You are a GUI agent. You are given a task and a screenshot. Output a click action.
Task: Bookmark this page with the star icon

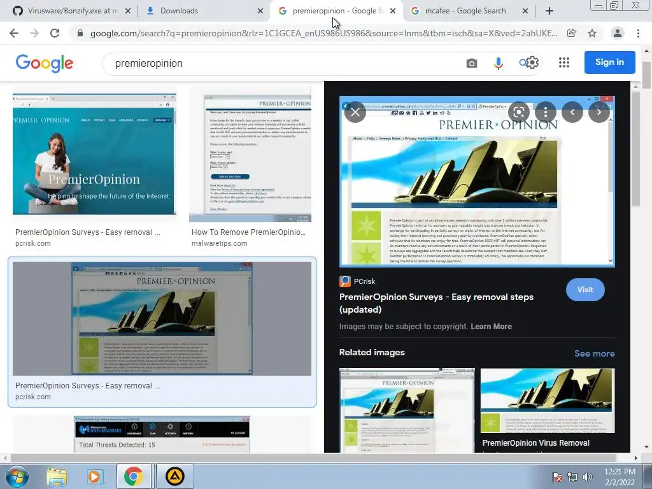pos(592,33)
